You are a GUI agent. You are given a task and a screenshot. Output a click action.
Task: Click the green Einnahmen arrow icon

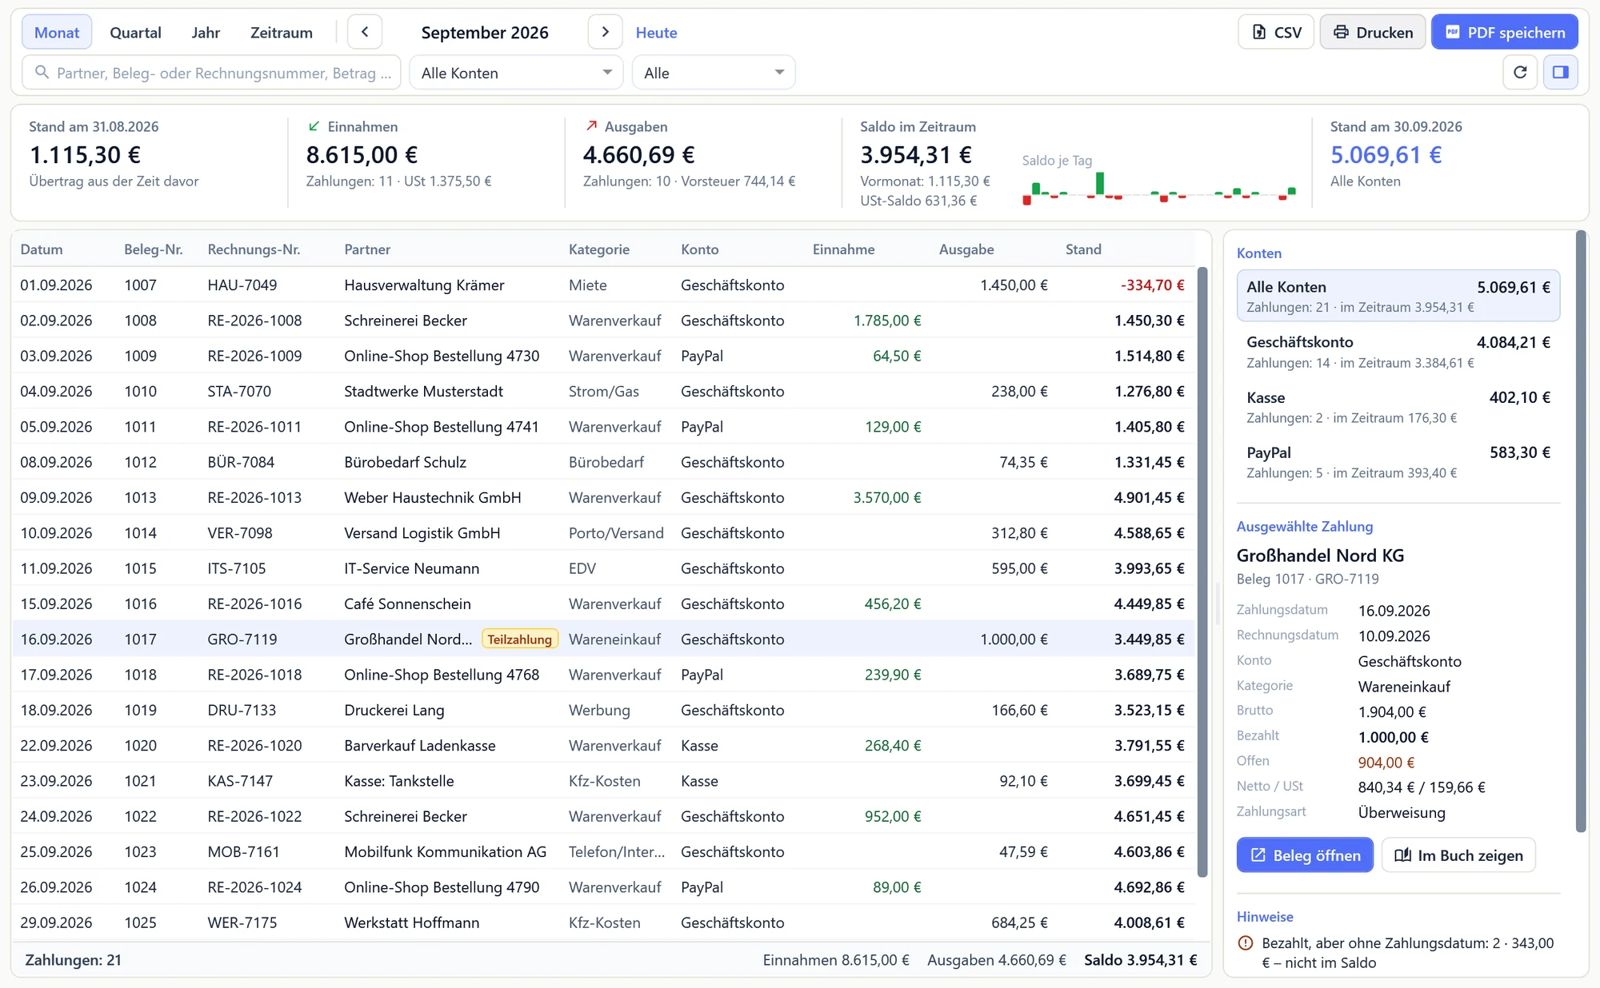click(x=314, y=126)
